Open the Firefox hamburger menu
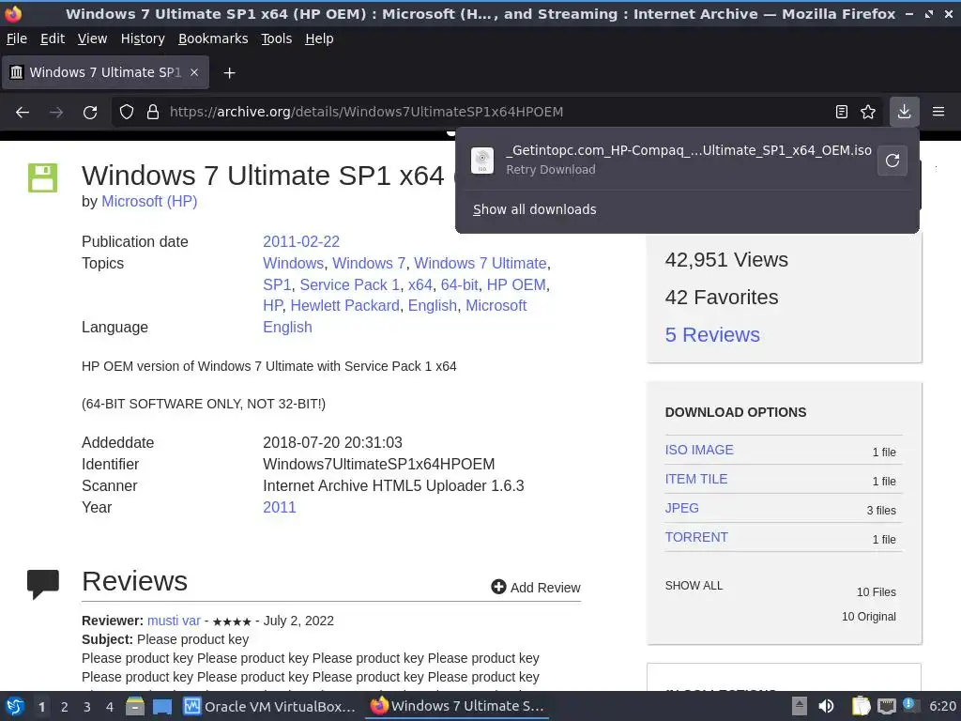961x721 pixels. tap(938, 112)
